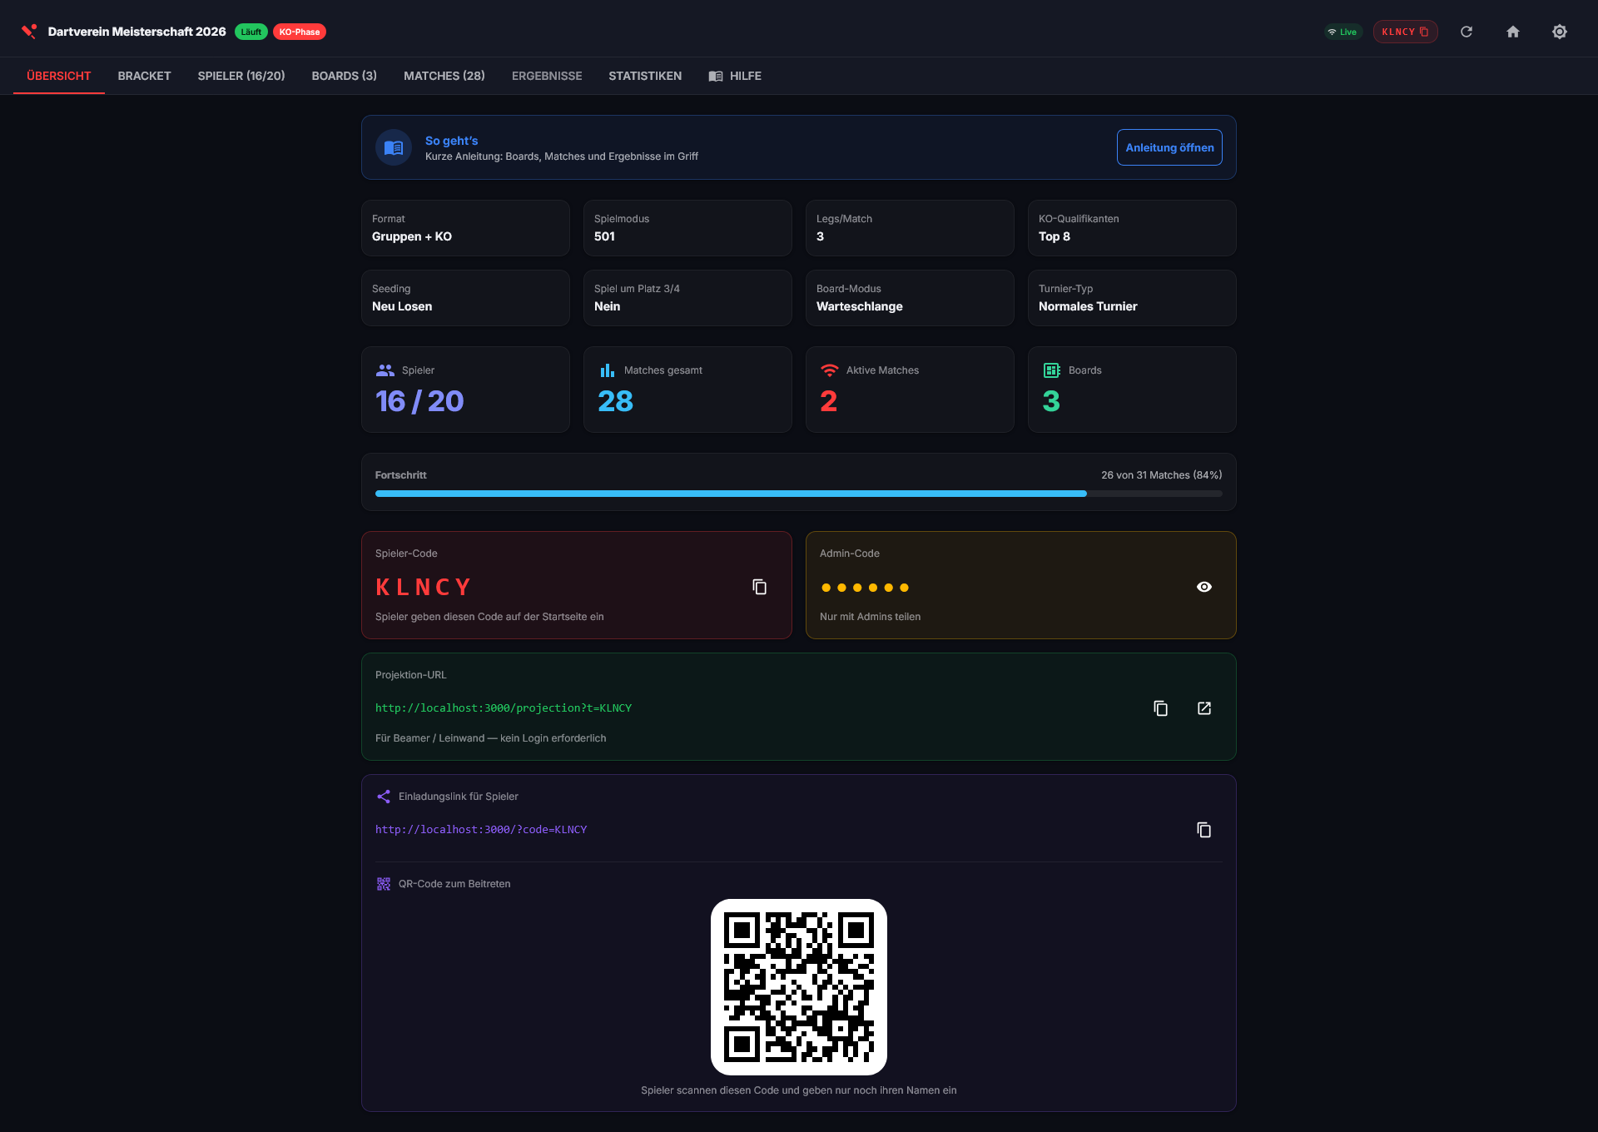Image resolution: width=1598 pixels, height=1132 pixels.
Task: Click Board-Modus Warteschlange card
Action: click(x=910, y=298)
